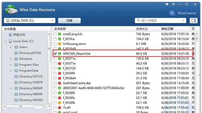This screenshot has width=202, height=113.
Task: Click the 6/26/2018 17:07:16 date cell
Action: (175, 34)
